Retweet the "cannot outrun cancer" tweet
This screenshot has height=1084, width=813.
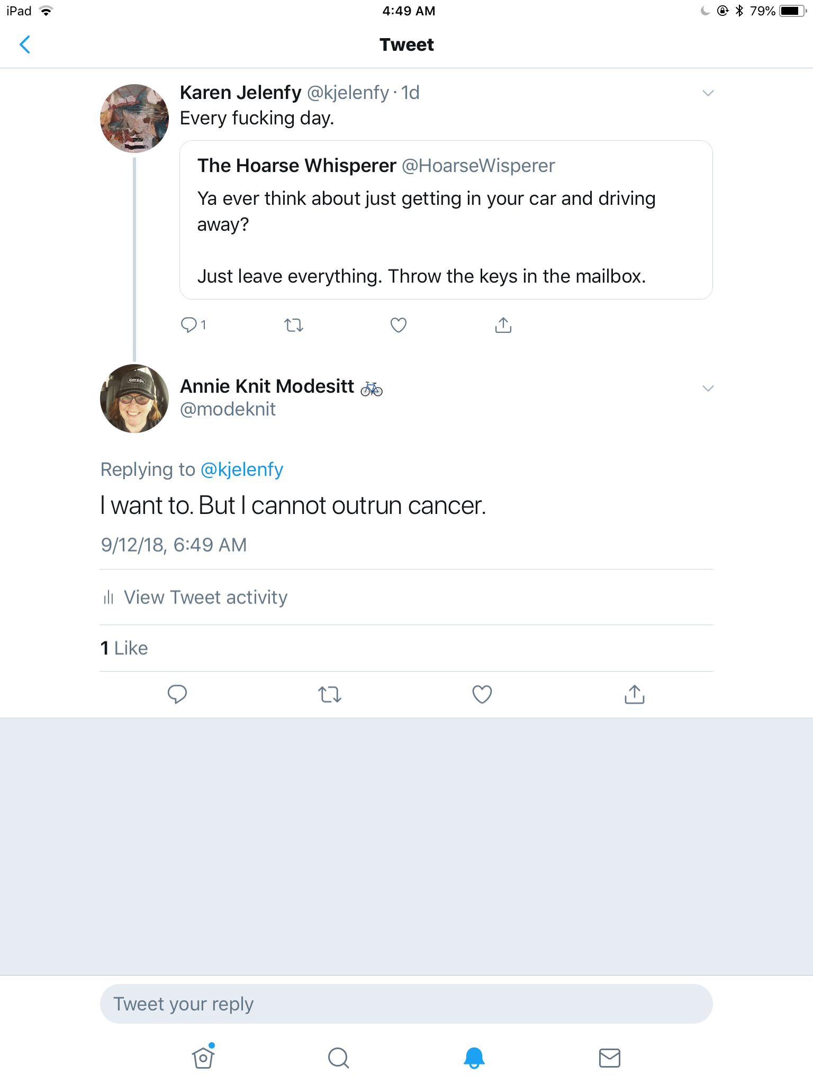[330, 694]
